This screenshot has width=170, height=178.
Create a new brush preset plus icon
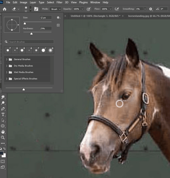point(58,25)
